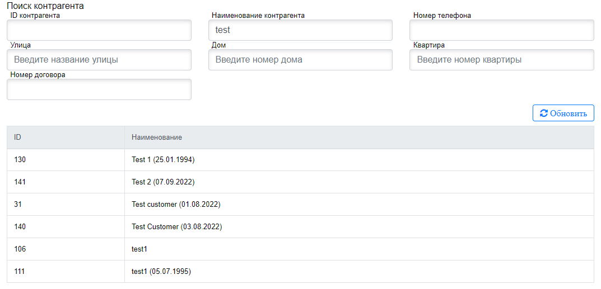Focus the Номер договора input field

point(99,89)
